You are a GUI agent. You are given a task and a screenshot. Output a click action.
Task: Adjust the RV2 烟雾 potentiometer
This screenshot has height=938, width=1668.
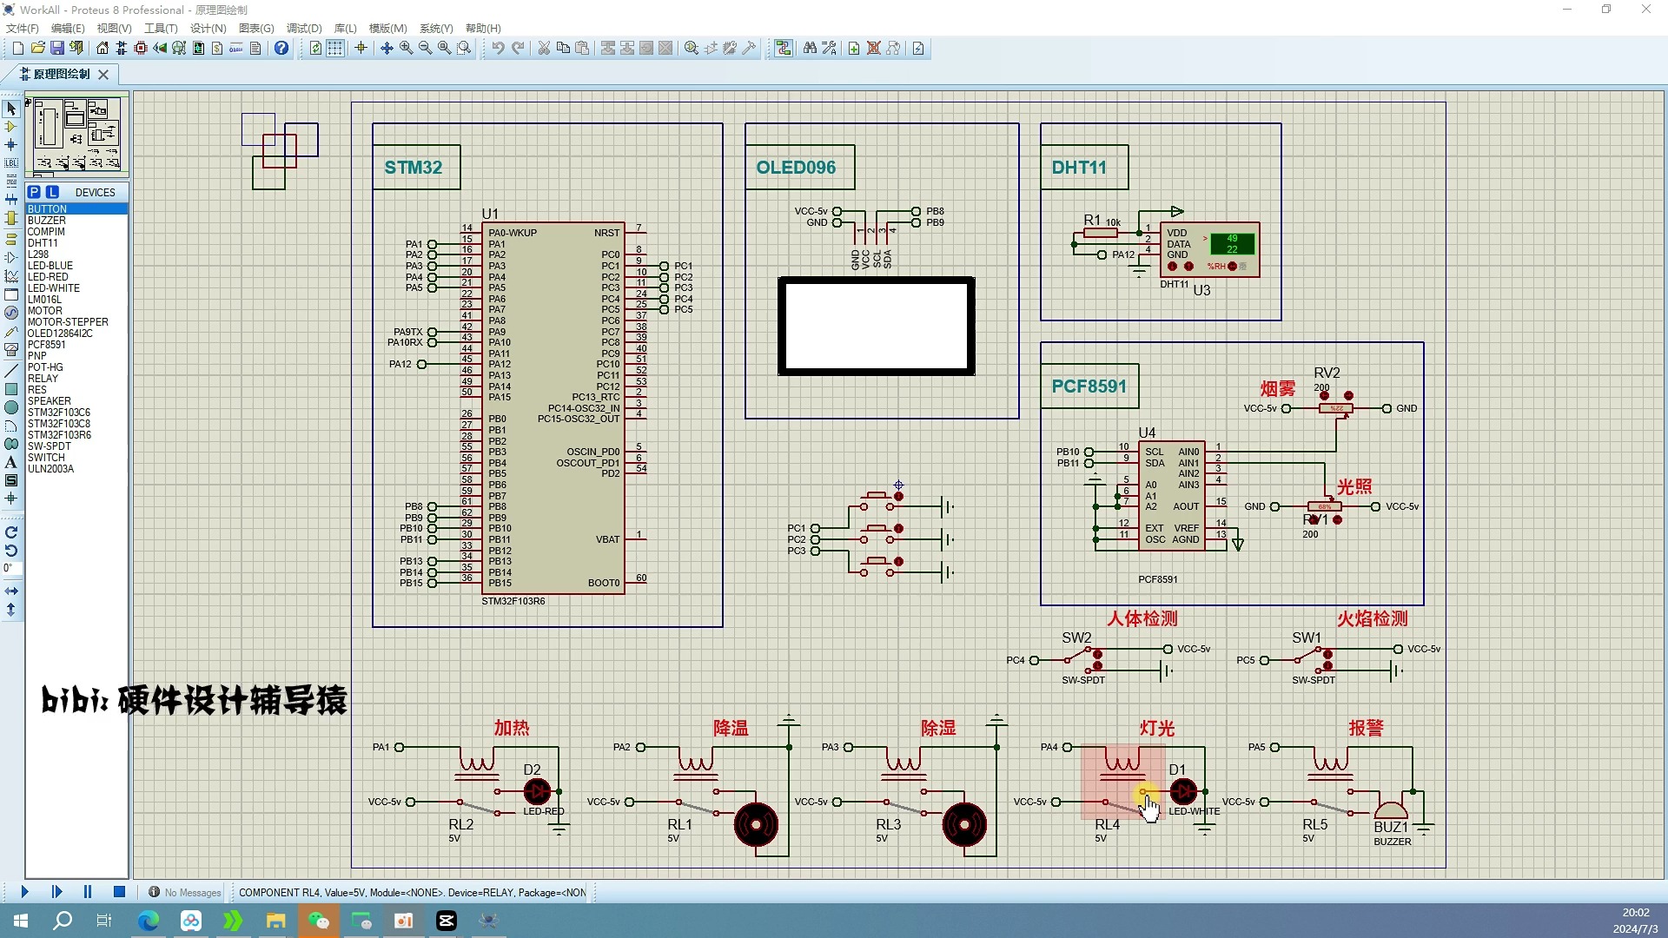[x=1336, y=407]
